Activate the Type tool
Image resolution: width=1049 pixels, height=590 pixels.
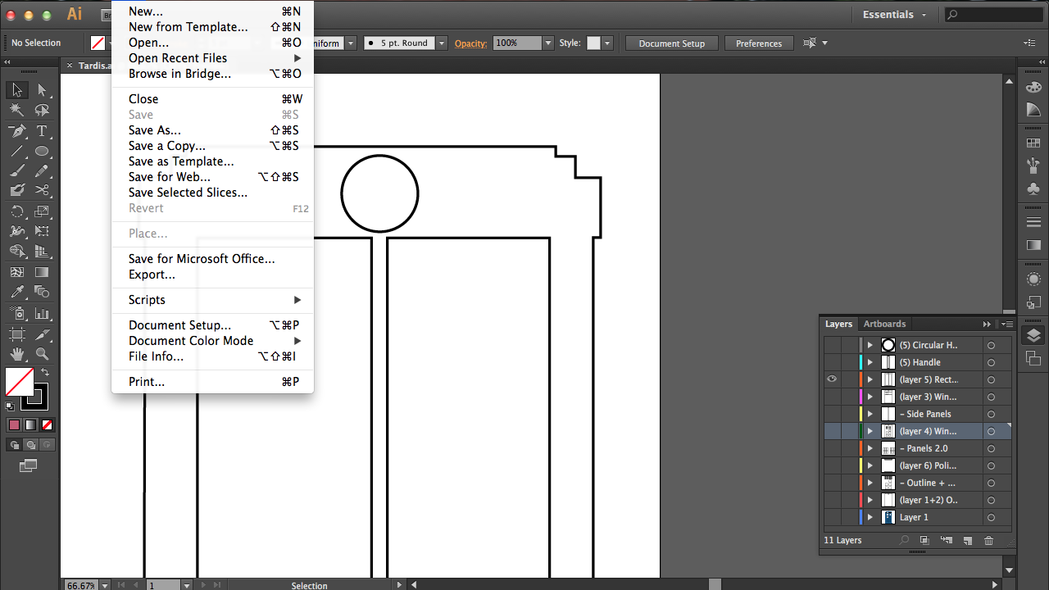point(42,131)
